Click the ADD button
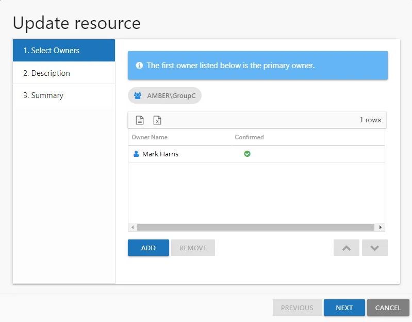This screenshot has width=412, height=322. point(149,248)
